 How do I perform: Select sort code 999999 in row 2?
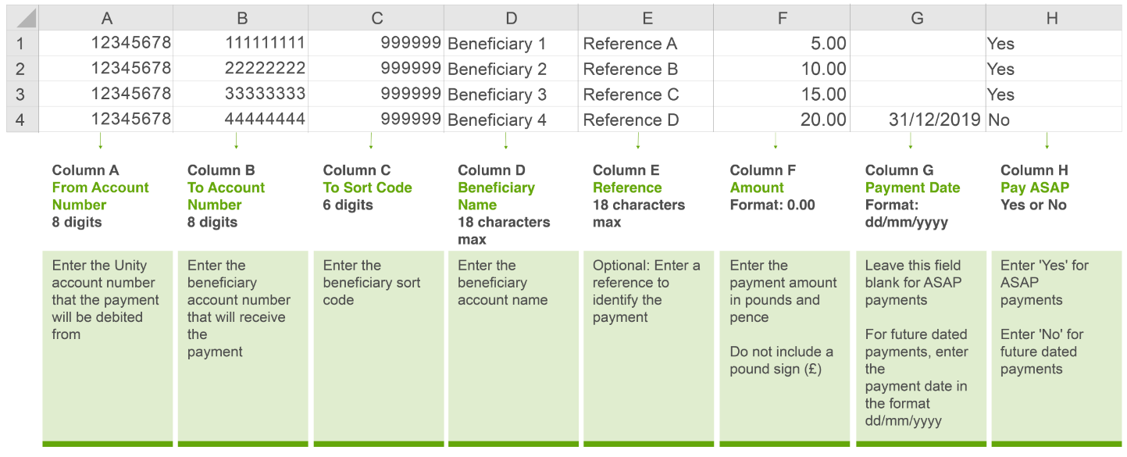coord(376,70)
